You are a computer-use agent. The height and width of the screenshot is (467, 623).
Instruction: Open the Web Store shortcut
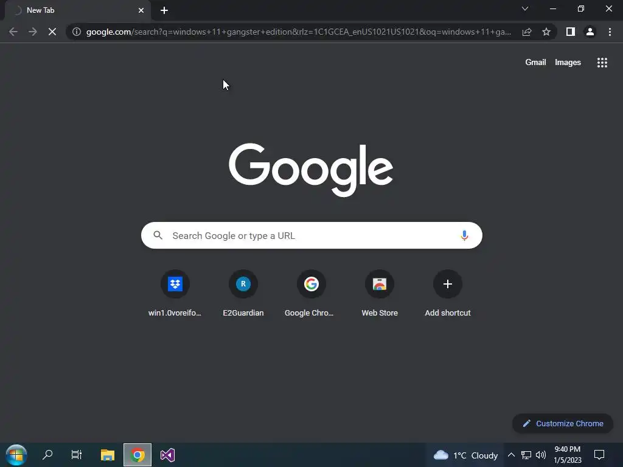[380, 294]
